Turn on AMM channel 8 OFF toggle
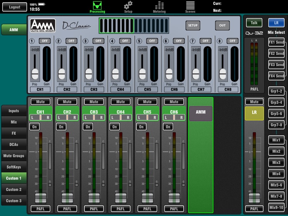The width and height of the screenshot is (288, 216). pos(232,41)
